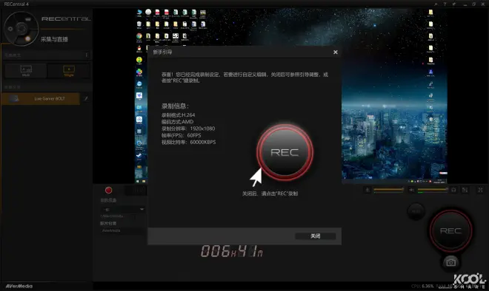Select the Live Gamer BOLT capture device

point(41,98)
